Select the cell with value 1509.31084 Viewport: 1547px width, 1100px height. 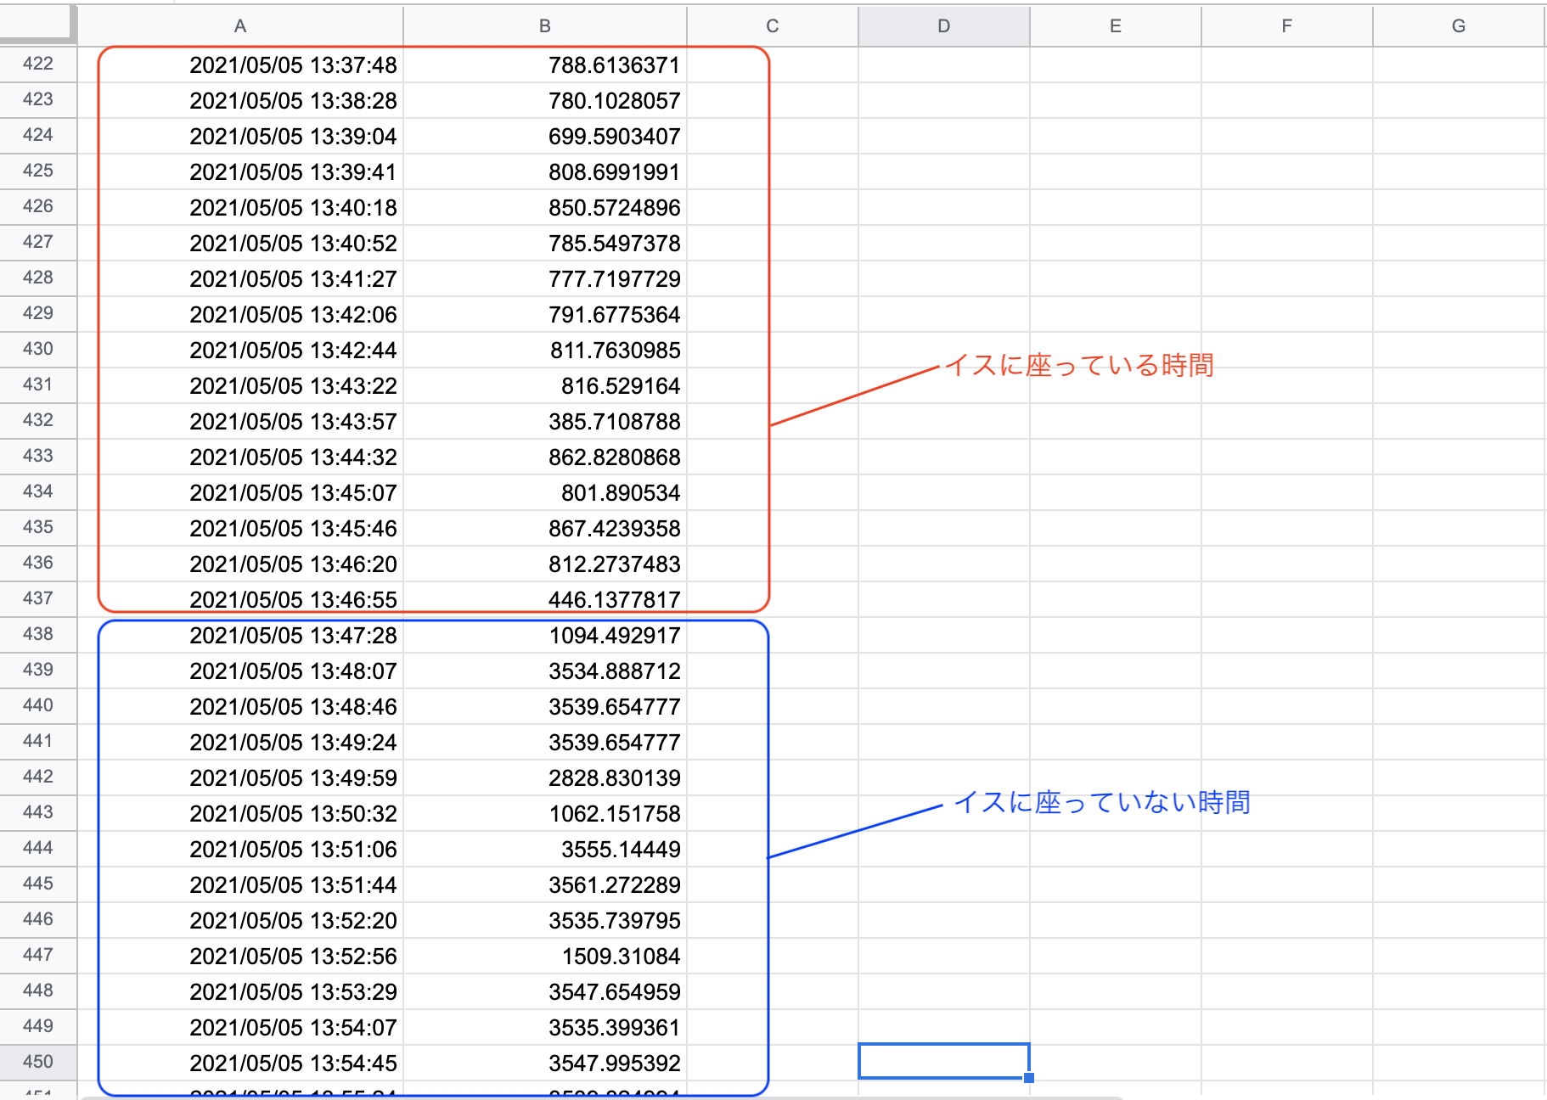(620, 957)
